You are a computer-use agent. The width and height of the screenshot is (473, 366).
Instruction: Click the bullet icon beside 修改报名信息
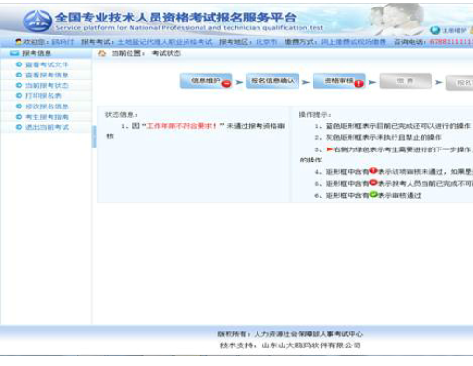point(19,106)
